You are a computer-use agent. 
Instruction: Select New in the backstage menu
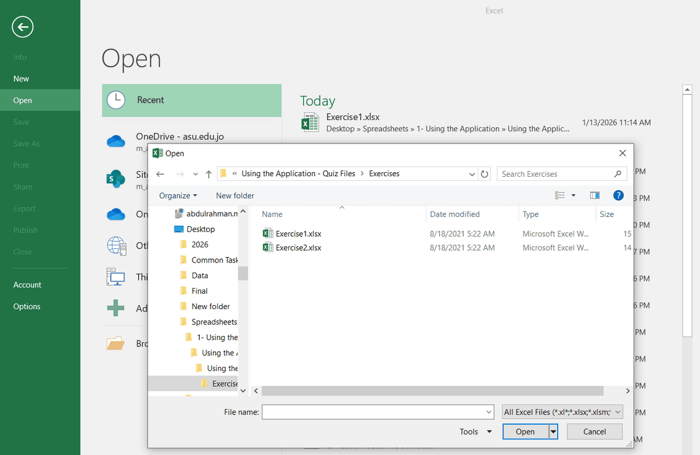(x=21, y=78)
